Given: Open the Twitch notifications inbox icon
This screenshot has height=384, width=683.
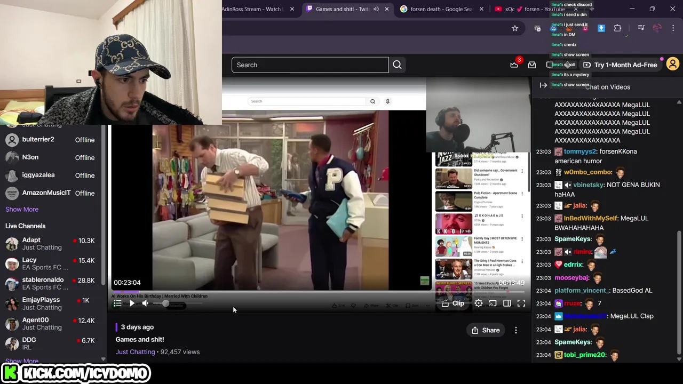Looking at the screenshot, I should [x=532, y=65].
